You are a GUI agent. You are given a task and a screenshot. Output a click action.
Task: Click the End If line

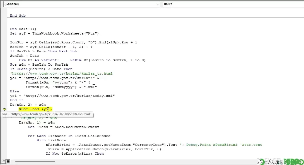pos(17,100)
